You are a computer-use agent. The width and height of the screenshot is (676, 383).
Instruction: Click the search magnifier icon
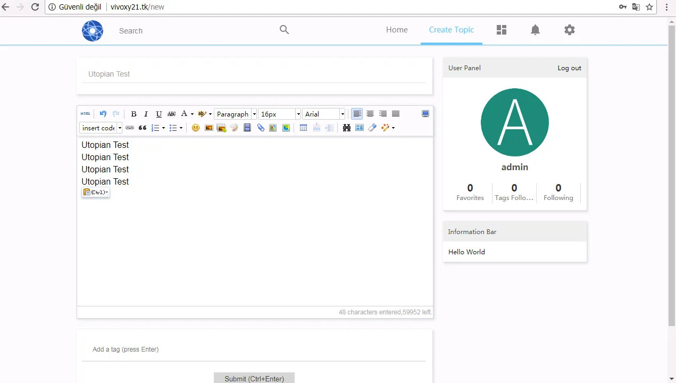tap(284, 30)
